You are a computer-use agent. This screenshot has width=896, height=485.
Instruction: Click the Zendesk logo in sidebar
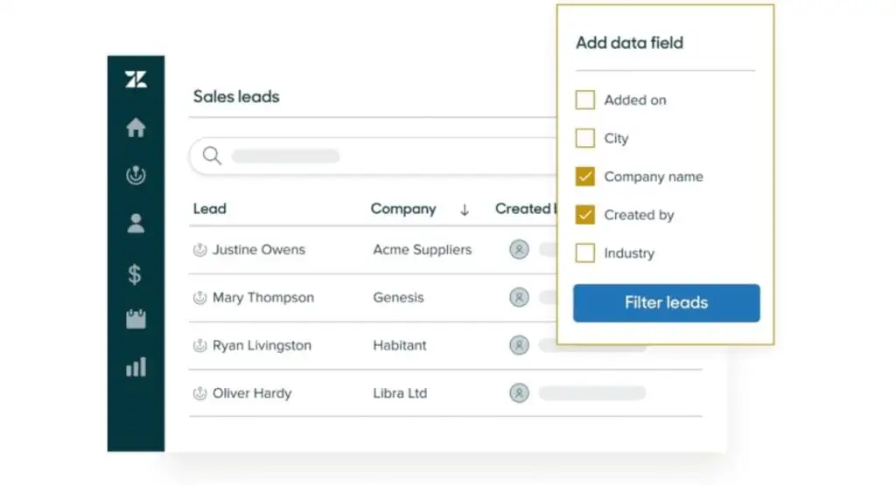136,80
